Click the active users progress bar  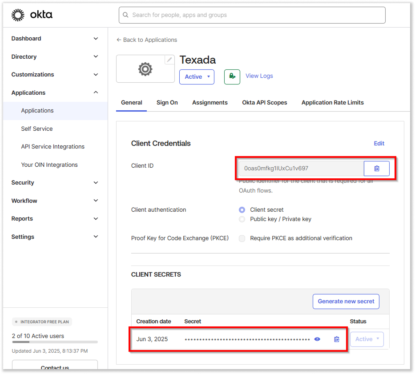55,342
